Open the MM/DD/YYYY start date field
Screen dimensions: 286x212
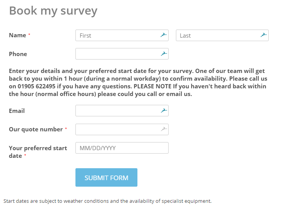122,148
